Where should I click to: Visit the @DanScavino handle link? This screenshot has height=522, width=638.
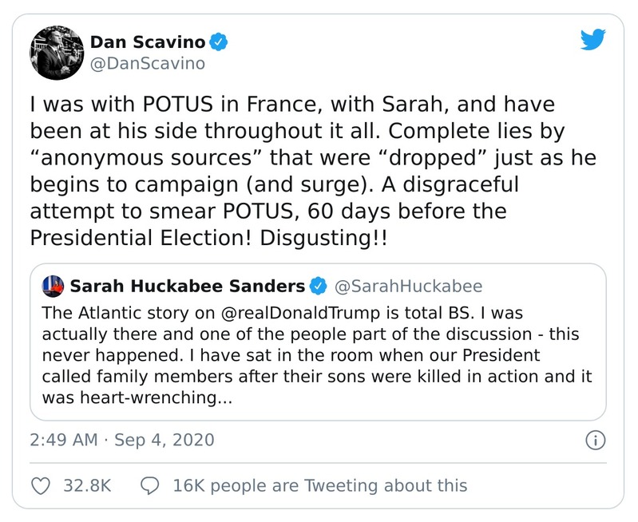click(x=147, y=62)
